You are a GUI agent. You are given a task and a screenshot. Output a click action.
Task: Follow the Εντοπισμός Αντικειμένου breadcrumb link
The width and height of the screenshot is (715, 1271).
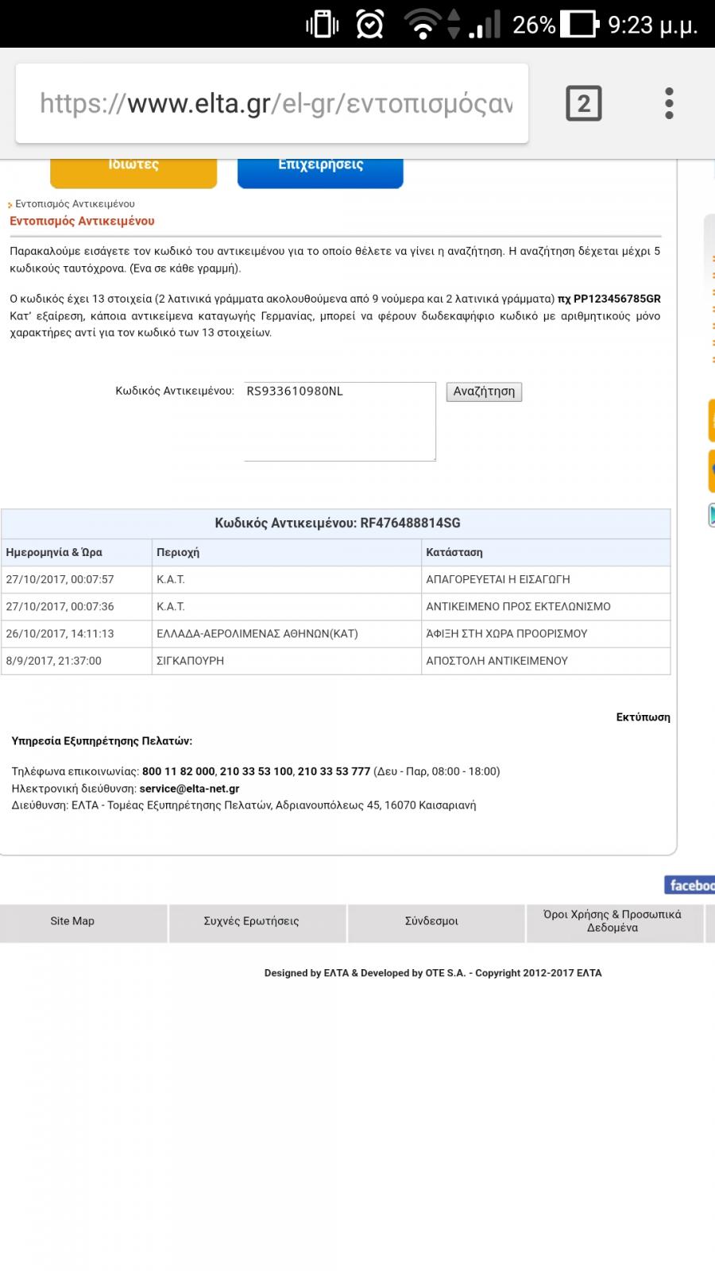coord(75,204)
